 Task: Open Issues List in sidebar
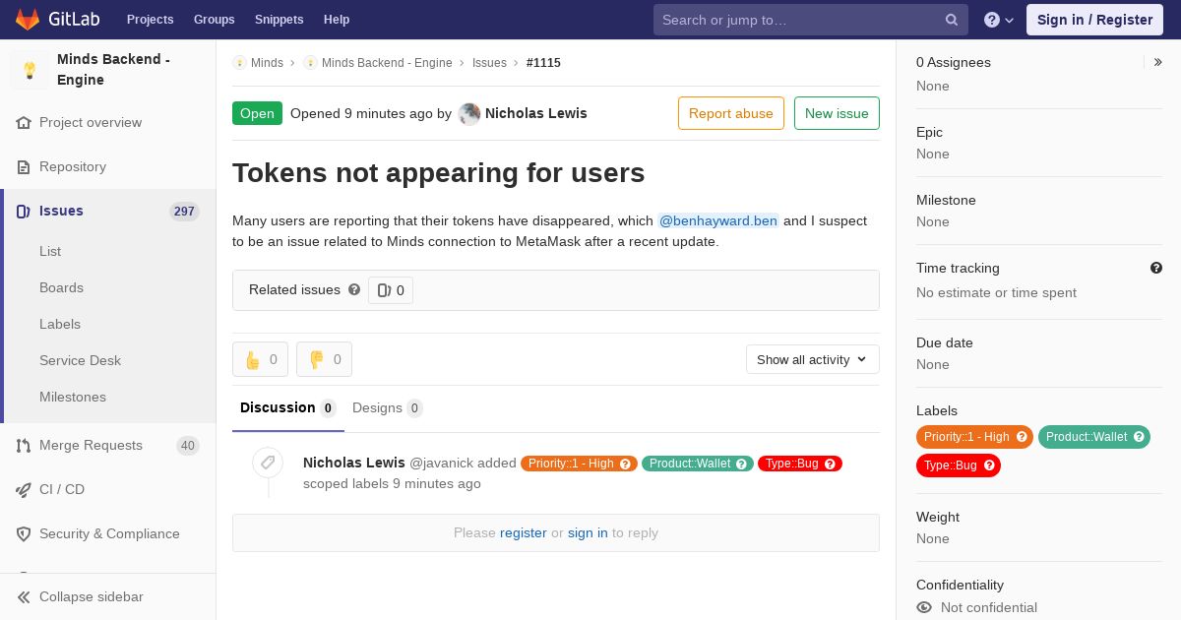click(x=50, y=251)
